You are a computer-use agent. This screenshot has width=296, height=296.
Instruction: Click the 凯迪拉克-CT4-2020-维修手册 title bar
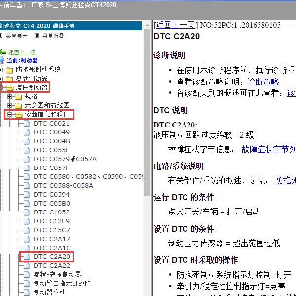tap(71, 26)
